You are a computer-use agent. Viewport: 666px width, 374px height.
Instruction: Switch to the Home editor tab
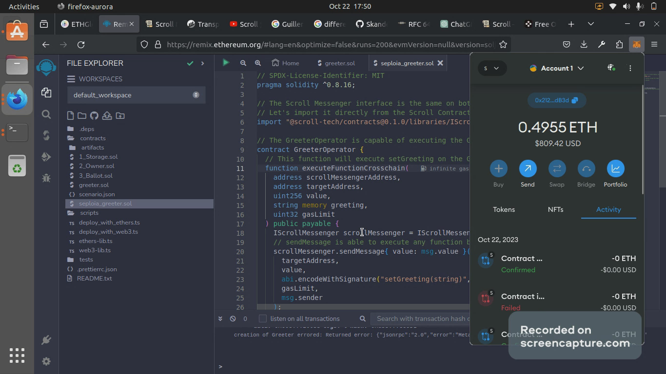[x=286, y=63]
